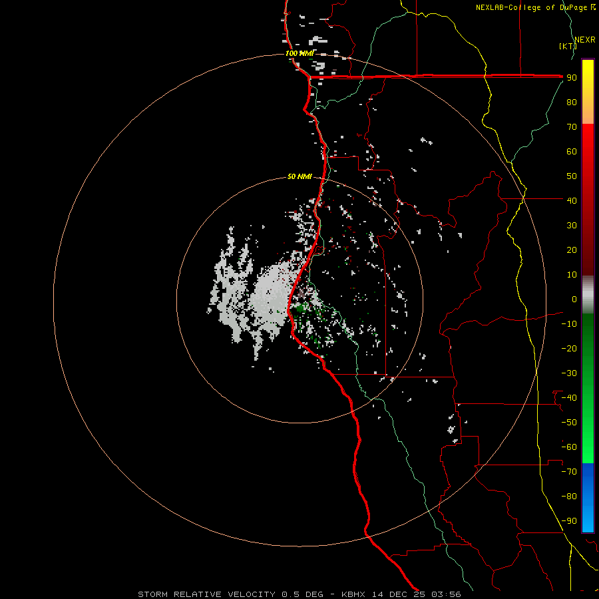
Task: Click the -80 value on velocity scale
Action: click(x=569, y=497)
